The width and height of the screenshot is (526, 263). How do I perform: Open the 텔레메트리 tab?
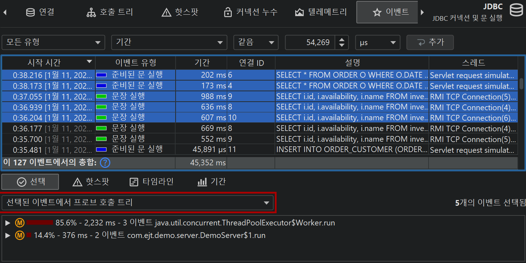tap(321, 12)
